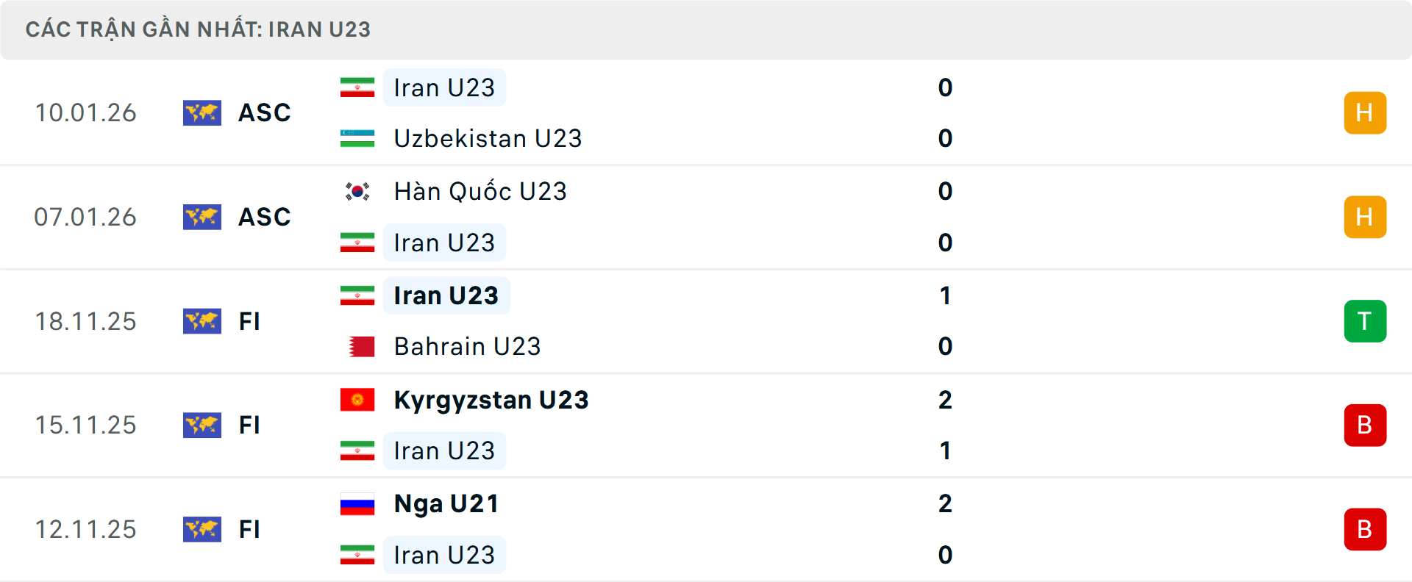Click the Iran U23 team name link
This screenshot has height=582, width=1412.
pos(444,87)
